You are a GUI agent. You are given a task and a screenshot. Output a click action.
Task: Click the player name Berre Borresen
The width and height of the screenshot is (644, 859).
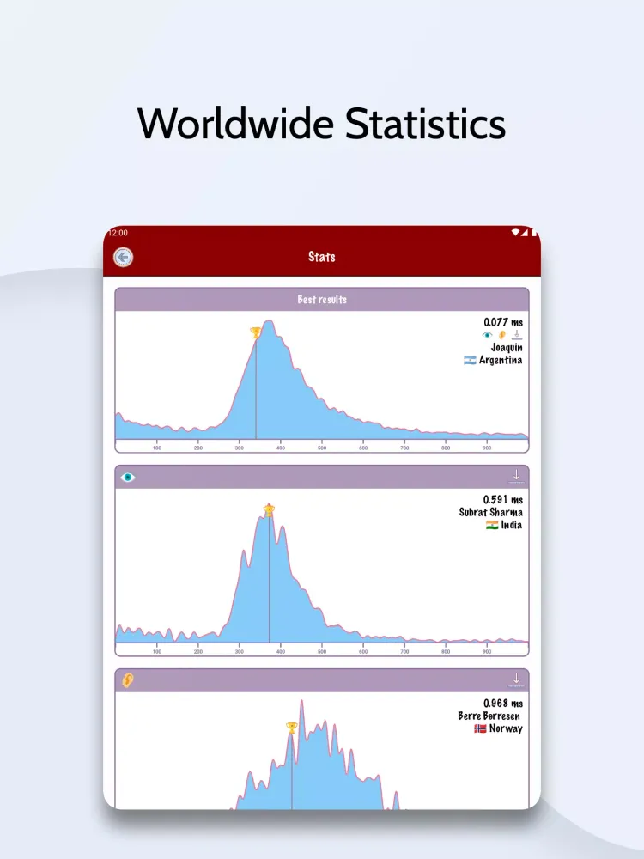coord(489,716)
